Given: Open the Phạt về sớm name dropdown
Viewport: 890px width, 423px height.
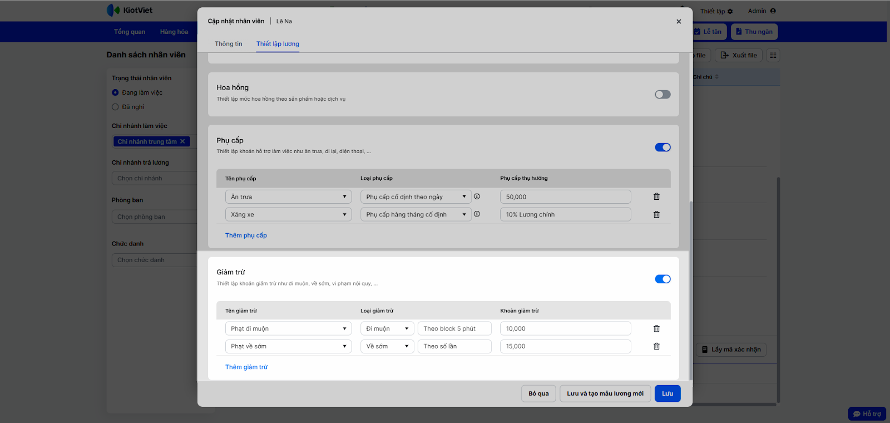Looking at the screenshot, I should 288,346.
